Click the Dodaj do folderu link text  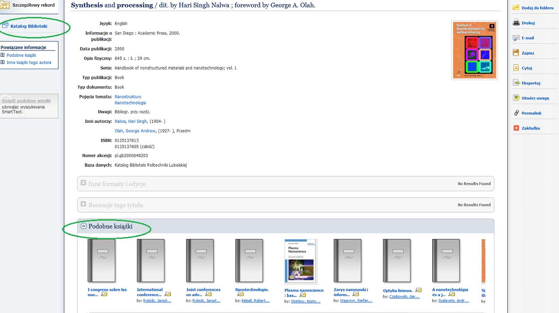click(x=538, y=8)
